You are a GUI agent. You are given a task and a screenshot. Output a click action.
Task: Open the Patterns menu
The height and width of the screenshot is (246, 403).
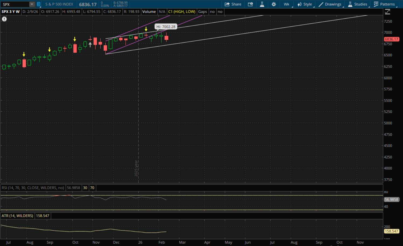pos(384,4)
